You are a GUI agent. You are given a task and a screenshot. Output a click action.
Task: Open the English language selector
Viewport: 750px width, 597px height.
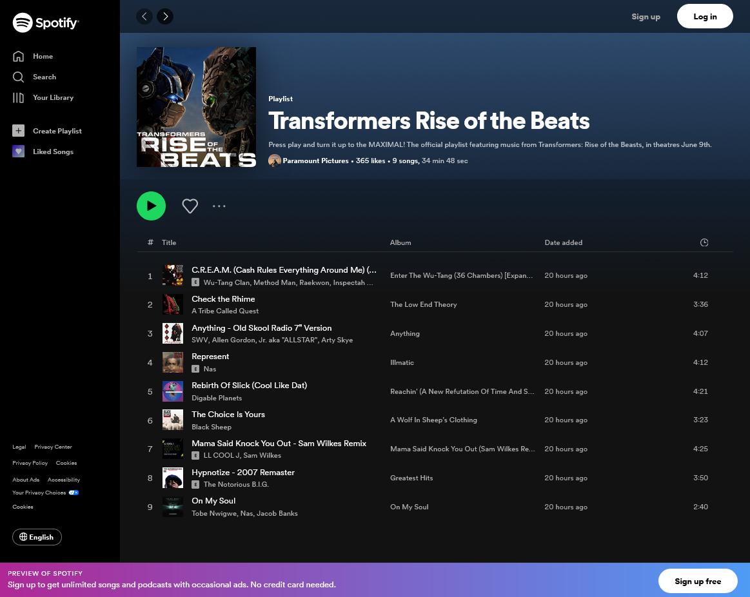37,537
